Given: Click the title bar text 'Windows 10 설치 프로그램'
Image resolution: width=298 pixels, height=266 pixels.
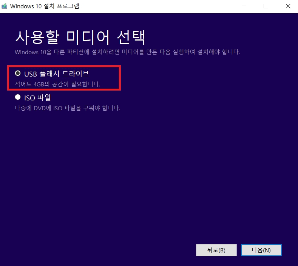Looking at the screenshot, I should (x=45, y=6).
